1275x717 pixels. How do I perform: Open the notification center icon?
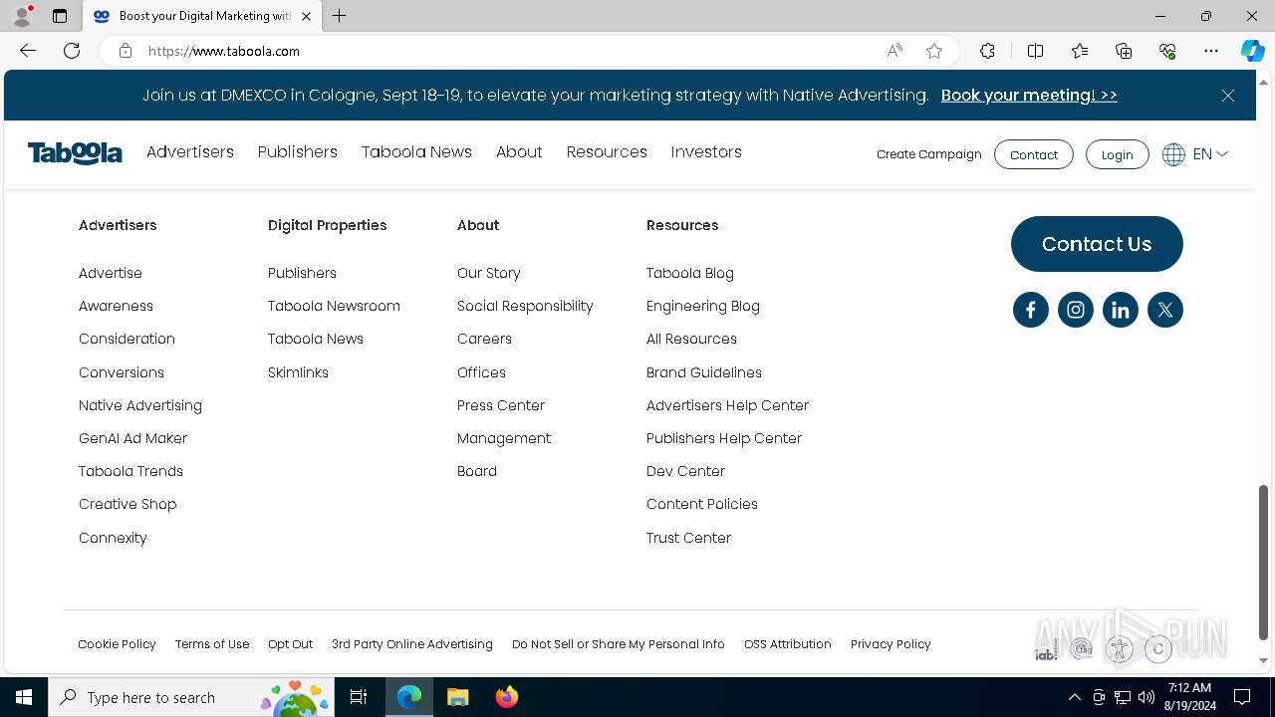point(1242,697)
